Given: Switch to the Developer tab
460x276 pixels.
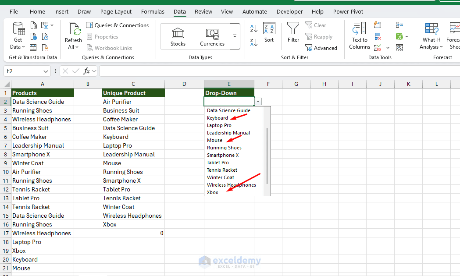Looking at the screenshot, I should 289,12.
